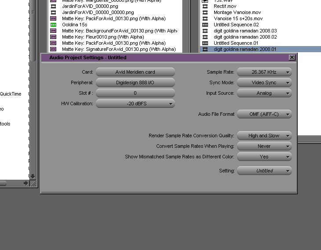
Task: Select JardinForAVID_00000.png in the bin
Action: click(x=90, y=6)
